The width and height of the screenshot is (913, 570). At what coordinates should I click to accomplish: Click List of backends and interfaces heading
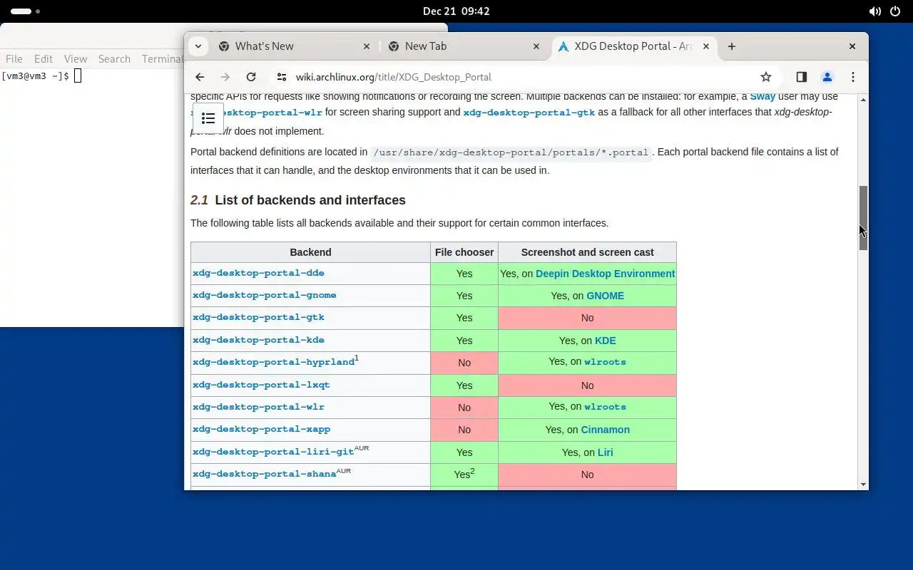(x=310, y=200)
